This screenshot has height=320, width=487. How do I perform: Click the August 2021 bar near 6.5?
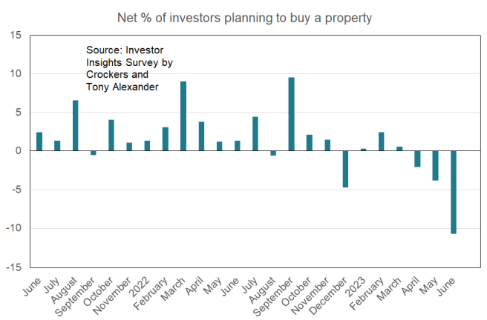(x=76, y=125)
